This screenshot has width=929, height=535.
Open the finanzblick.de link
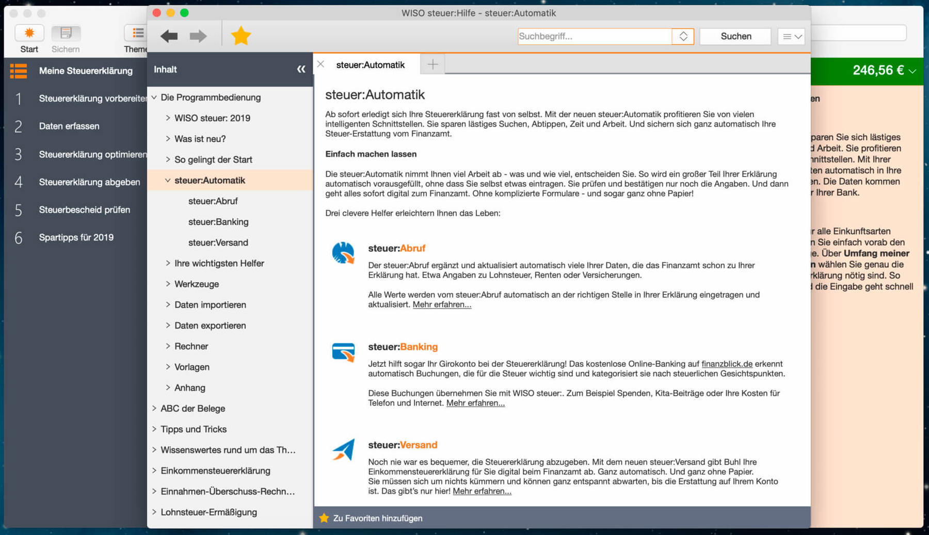tap(727, 364)
